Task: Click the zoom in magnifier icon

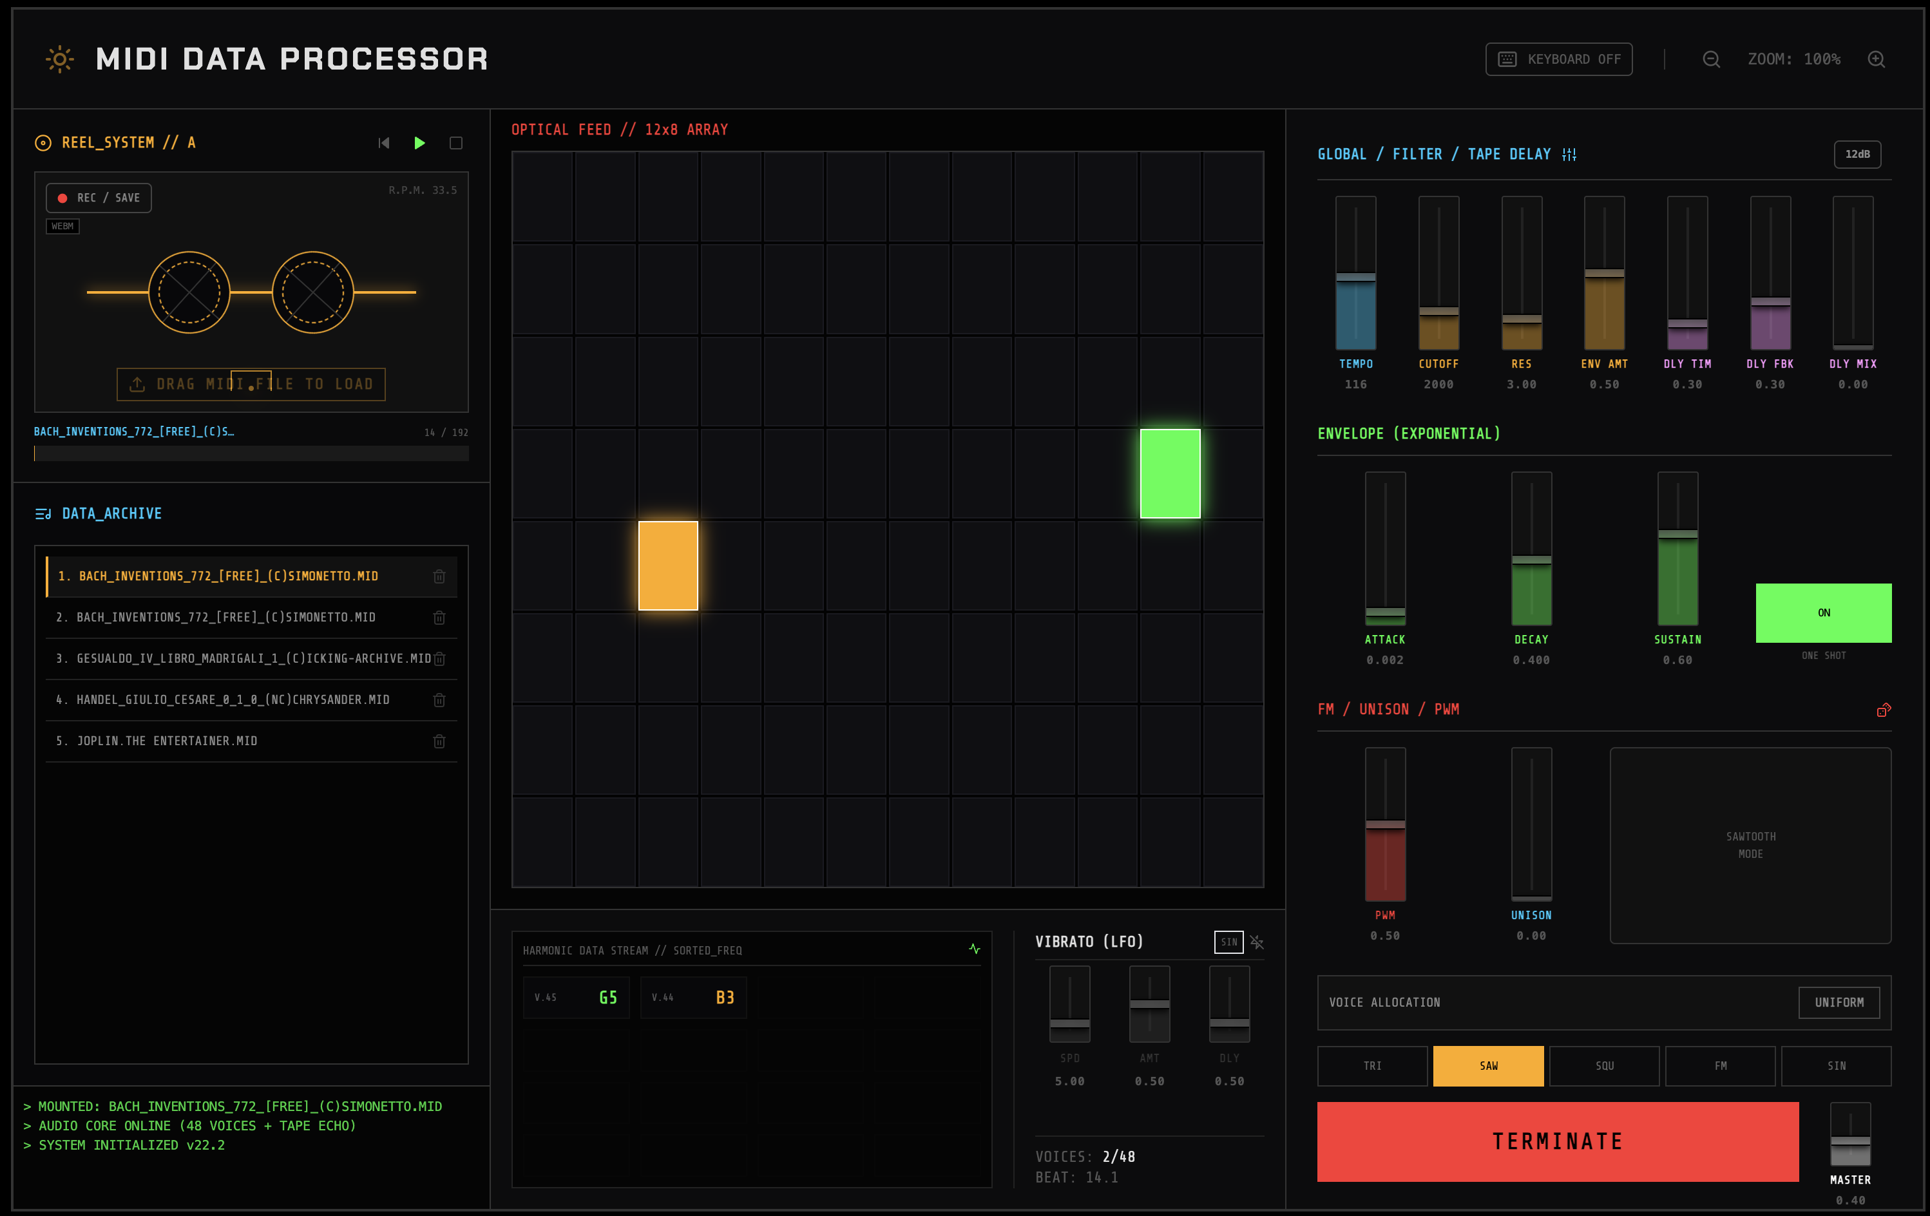Action: coord(1877,59)
